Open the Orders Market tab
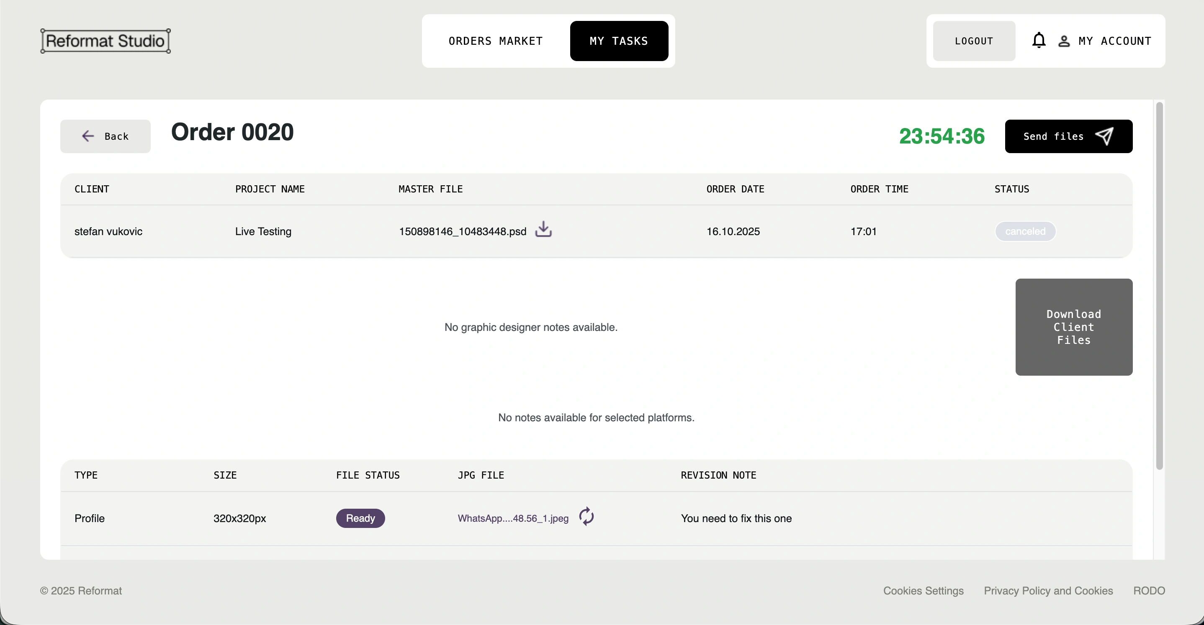Image resolution: width=1204 pixels, height=625 pixels. (x=495, y=41)
